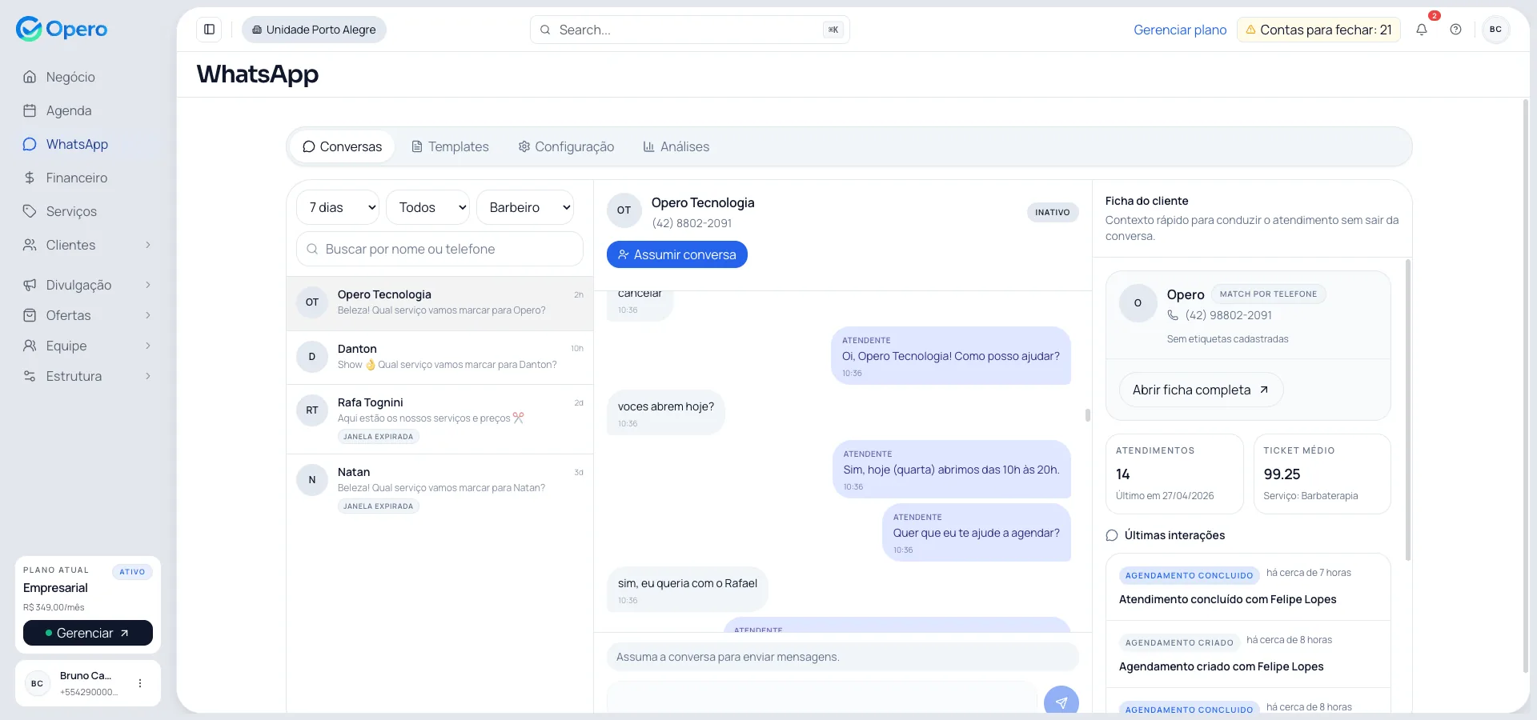The image size is (1537, 720).
Task: Click the INATIVO status badge
Action: (x=1053, y=212)
